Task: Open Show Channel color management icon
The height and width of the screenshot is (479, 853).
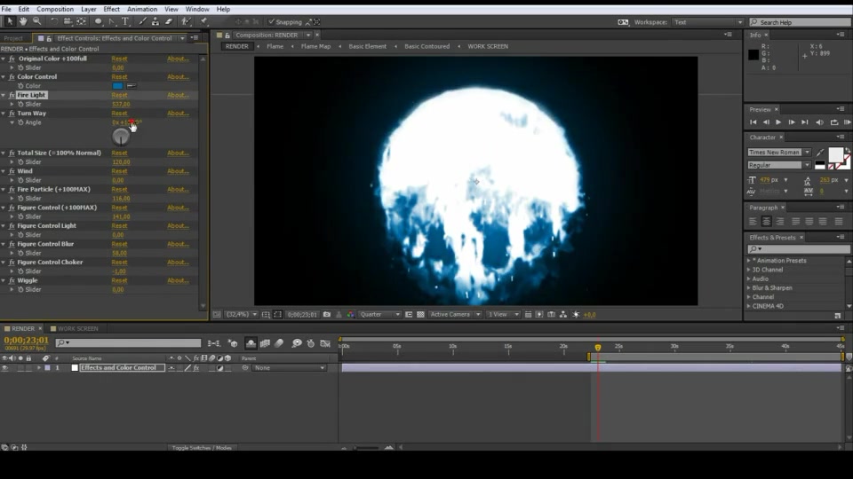Action: point(350,314)
